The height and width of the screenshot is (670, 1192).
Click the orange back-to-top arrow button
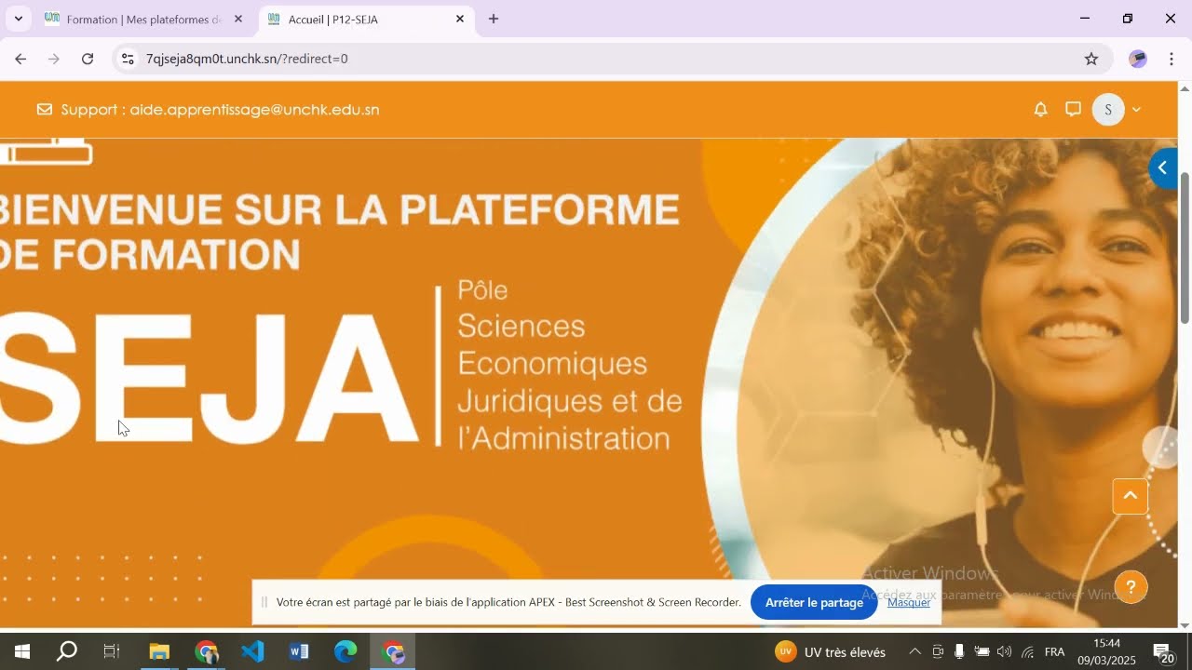coord(1130,496)
